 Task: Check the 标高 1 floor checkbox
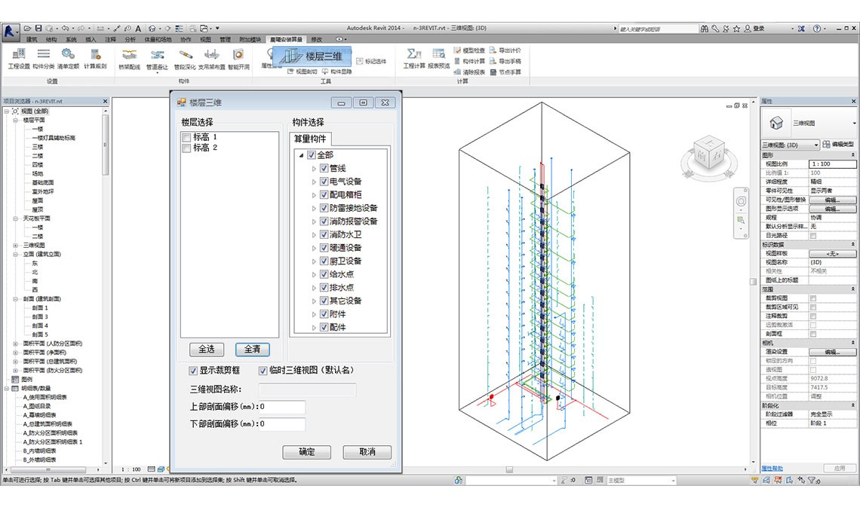186,137
